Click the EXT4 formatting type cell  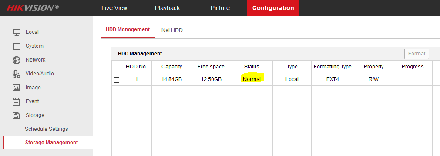click(333, 79)
